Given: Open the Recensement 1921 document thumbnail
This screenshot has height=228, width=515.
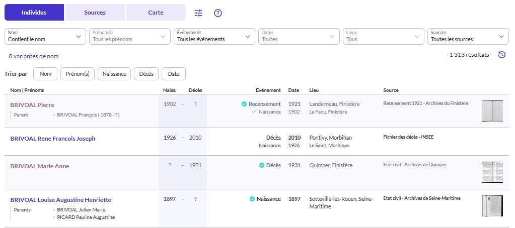Looking at the screenshot, I should click(x=492, y=110).
